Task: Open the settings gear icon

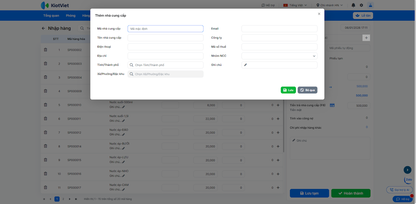Action: 361,5
